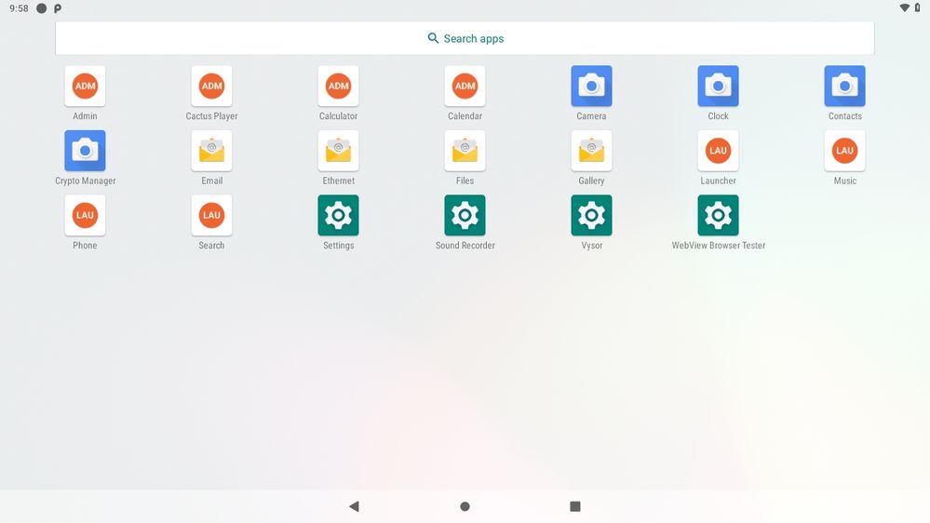930x523 pixels.
Task: Tap the Android back navigation button
Action: click(354, 506)
